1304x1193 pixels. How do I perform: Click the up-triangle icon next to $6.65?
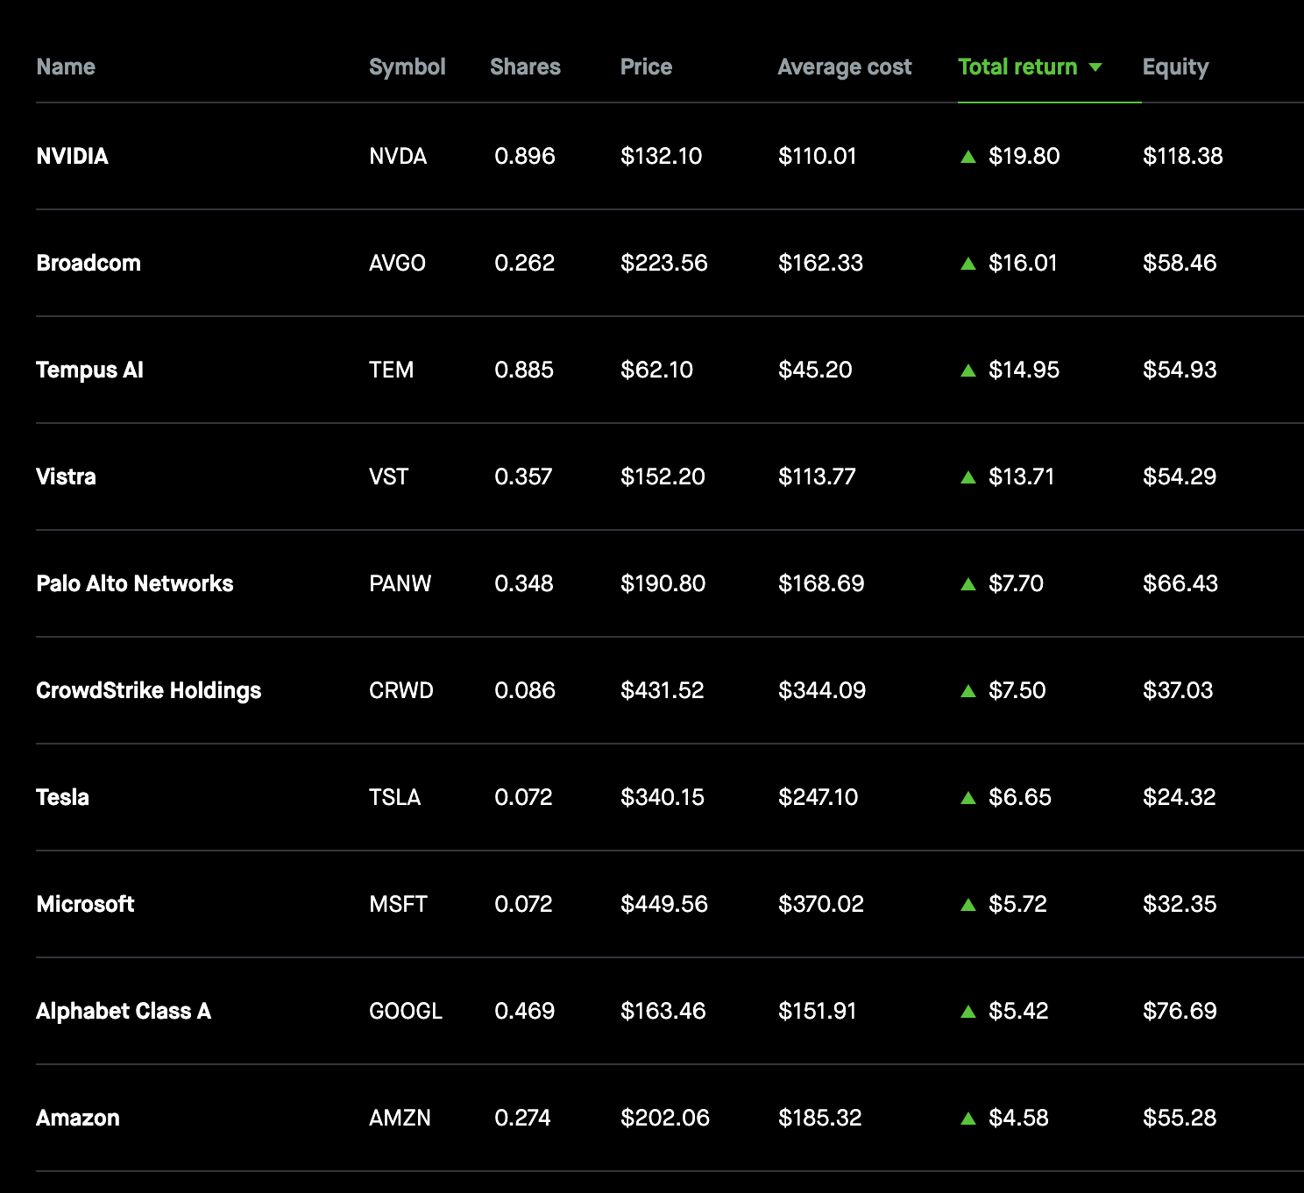968,798
